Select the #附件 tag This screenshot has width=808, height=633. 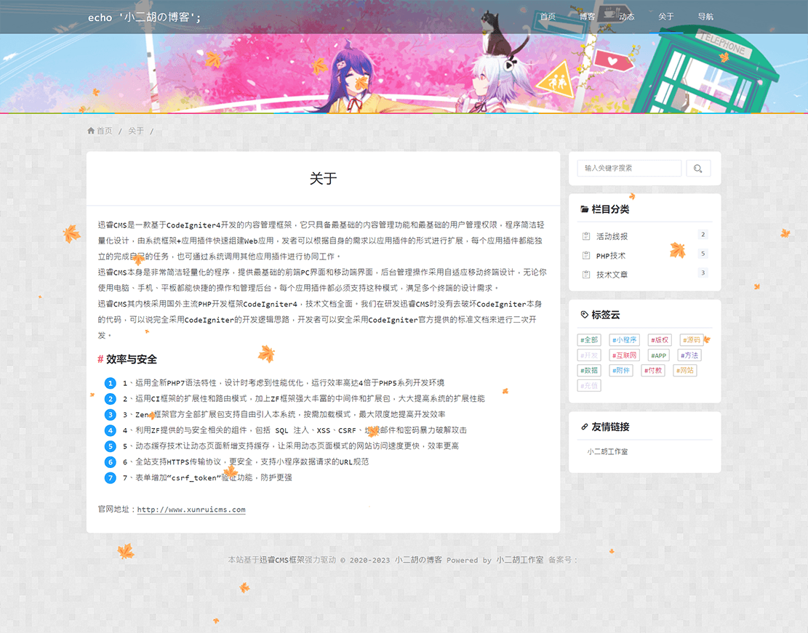(621, 371)
